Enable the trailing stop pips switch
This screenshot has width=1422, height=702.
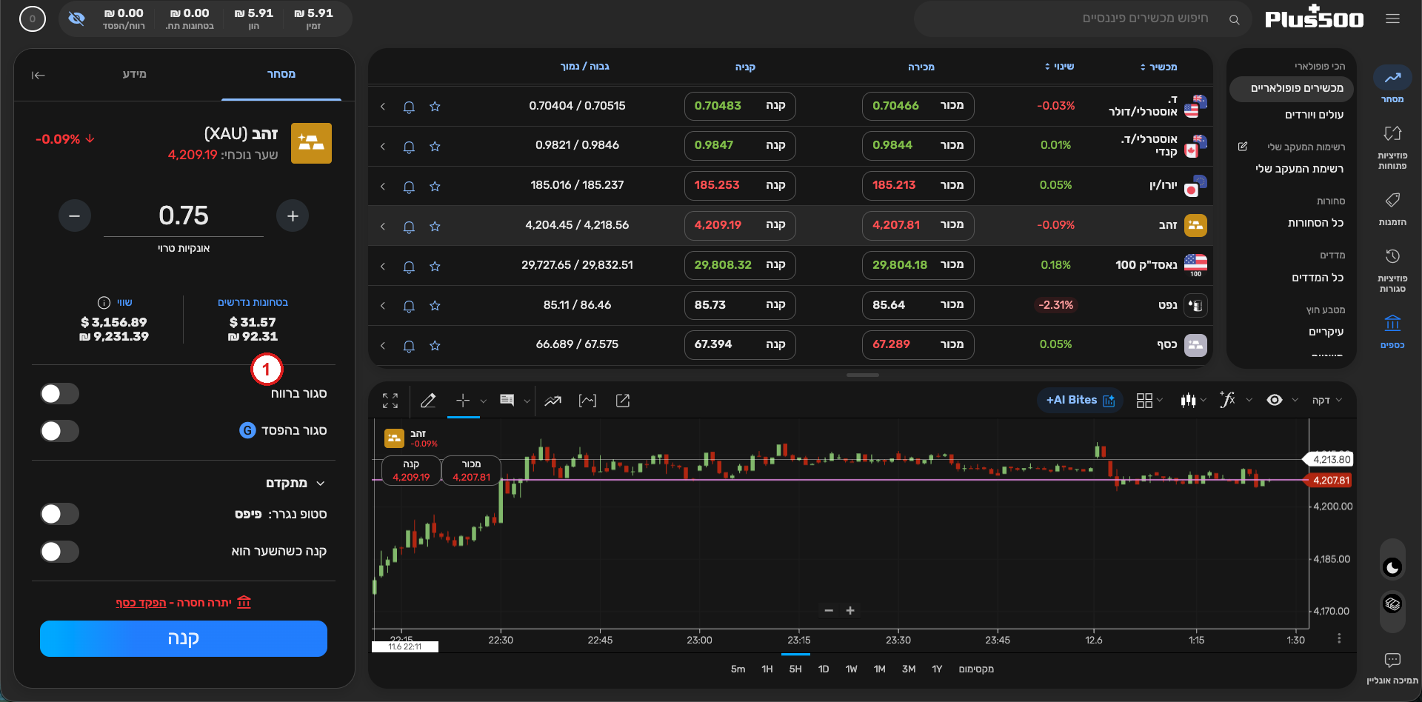pyautogui.click(x=59, y=514)
